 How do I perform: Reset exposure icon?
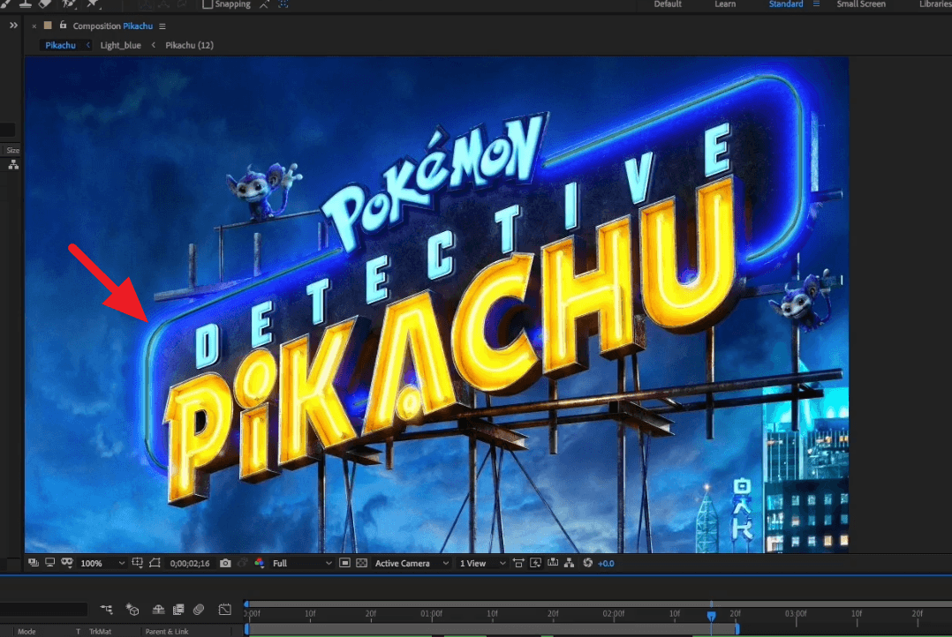point(588,563)
